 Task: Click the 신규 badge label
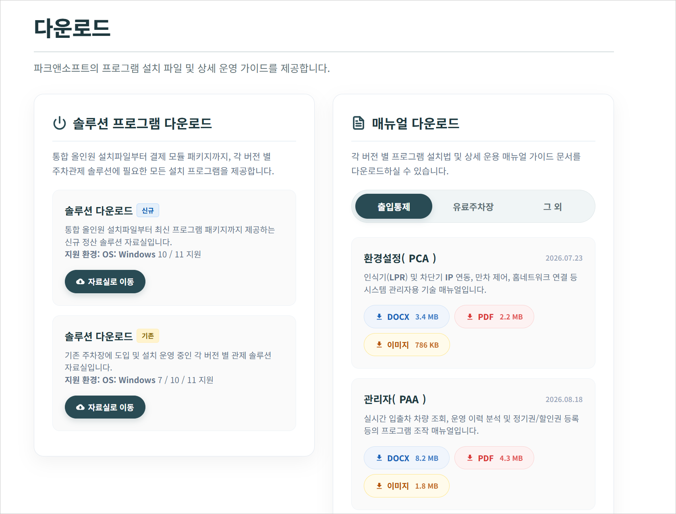[x=148, y=210]
